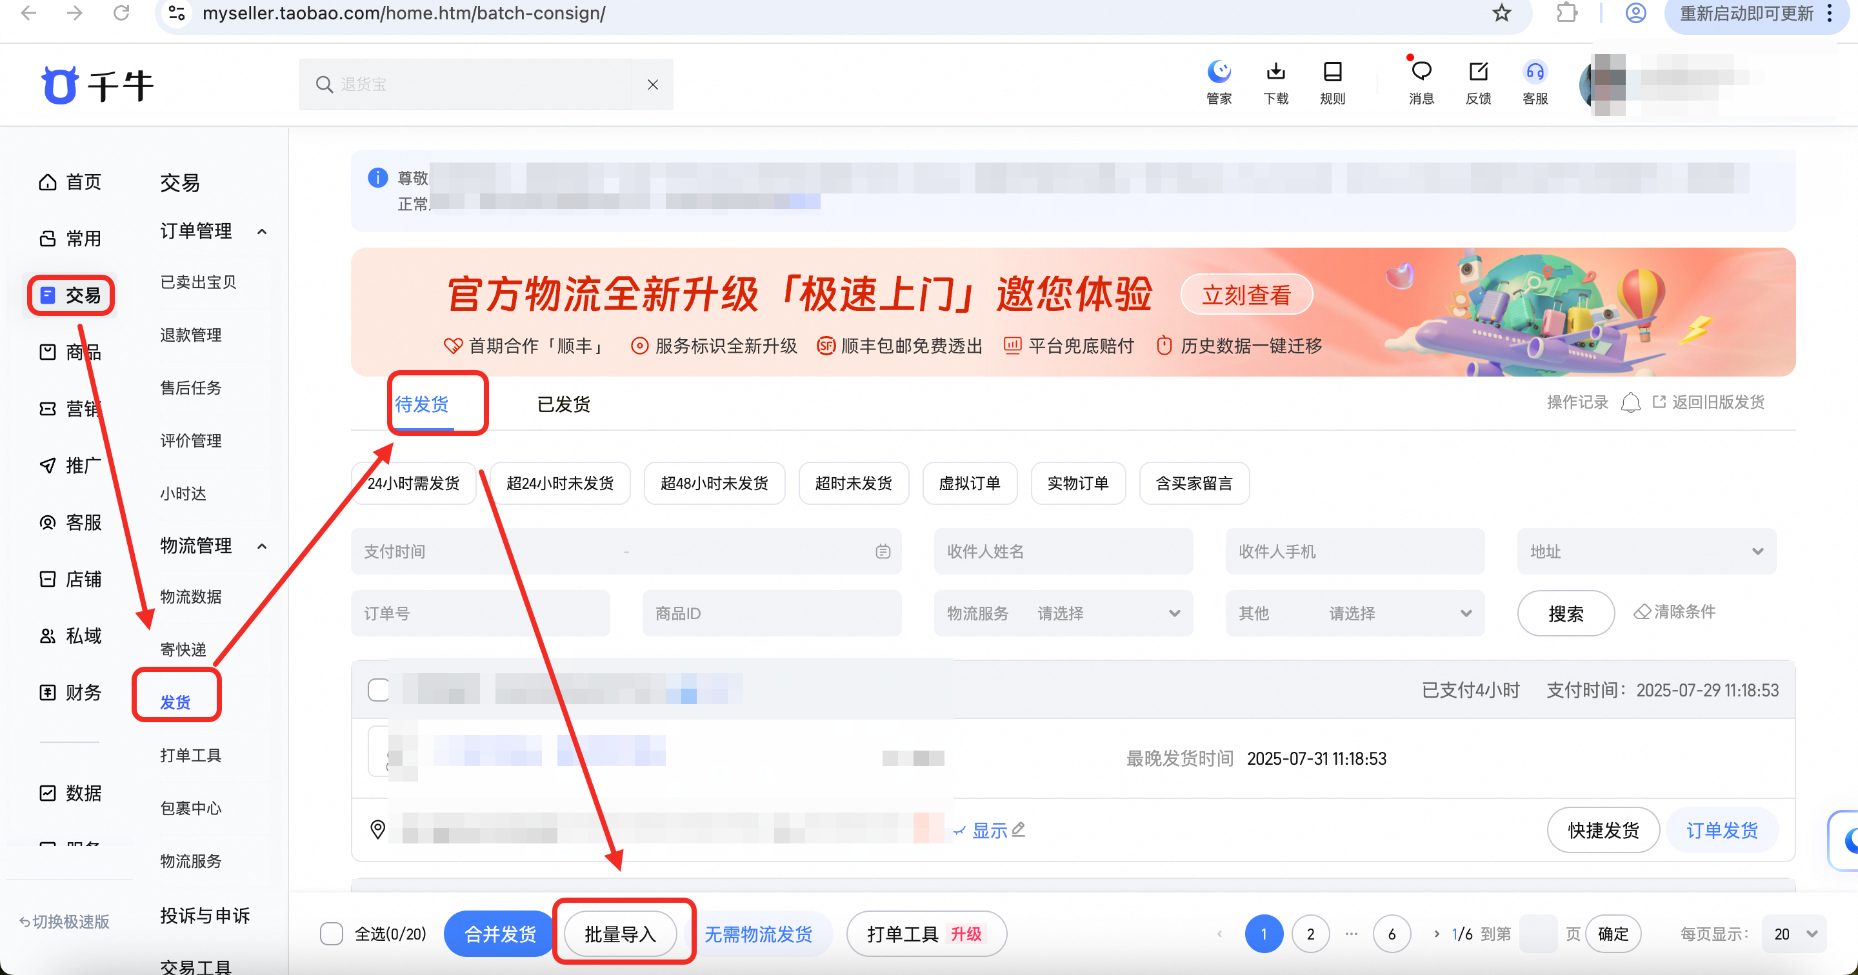Open 客服 in the left sidebar
The image size is (1858, 975).
70,522
